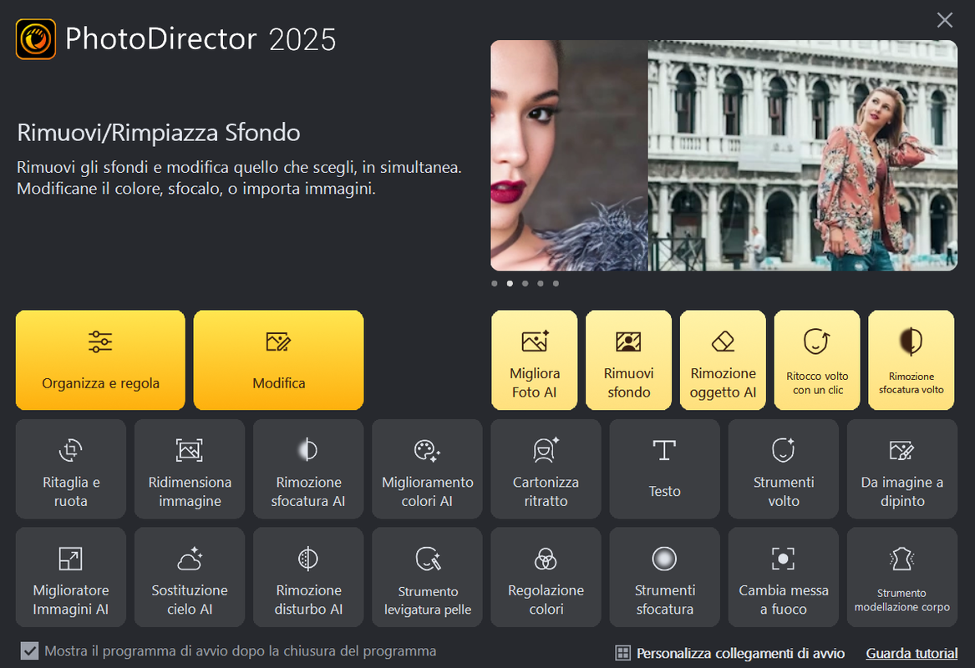Go to third carousel slide dot
This screenshot has width=975, height=668.
[x=526, y=283]
